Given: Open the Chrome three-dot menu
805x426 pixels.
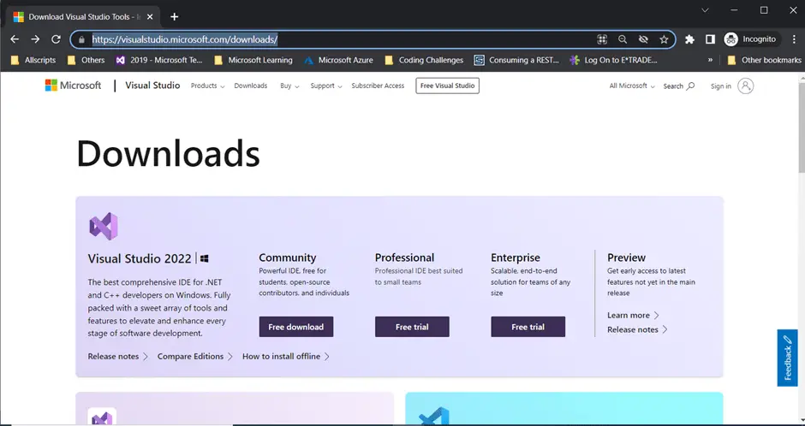Looking at the screenshot, I should (x=794, y=39).
